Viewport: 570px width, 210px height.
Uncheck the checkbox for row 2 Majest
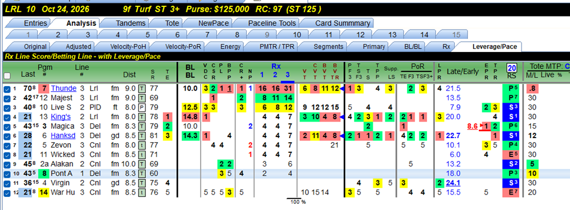pyautogui.click(x=7, y=98)
